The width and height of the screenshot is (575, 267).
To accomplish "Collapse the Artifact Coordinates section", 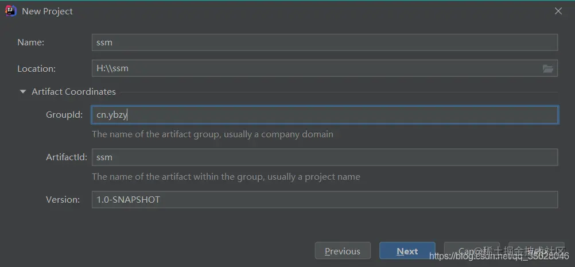I will (x=23, y=92).
